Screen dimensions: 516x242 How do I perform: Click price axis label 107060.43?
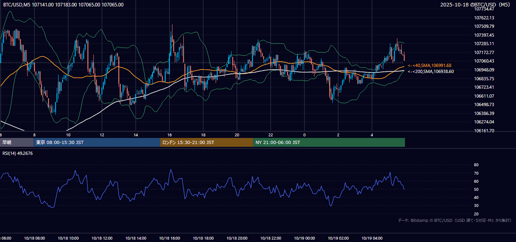point(484,61)
